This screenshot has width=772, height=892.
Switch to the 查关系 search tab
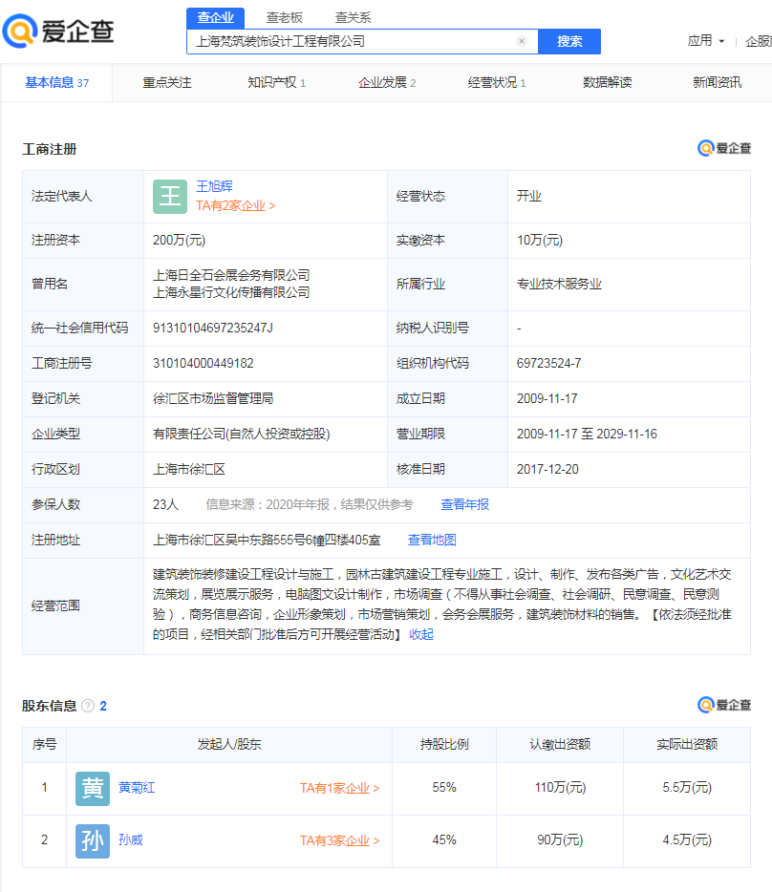pyautogui.click(x=353, y=17)
